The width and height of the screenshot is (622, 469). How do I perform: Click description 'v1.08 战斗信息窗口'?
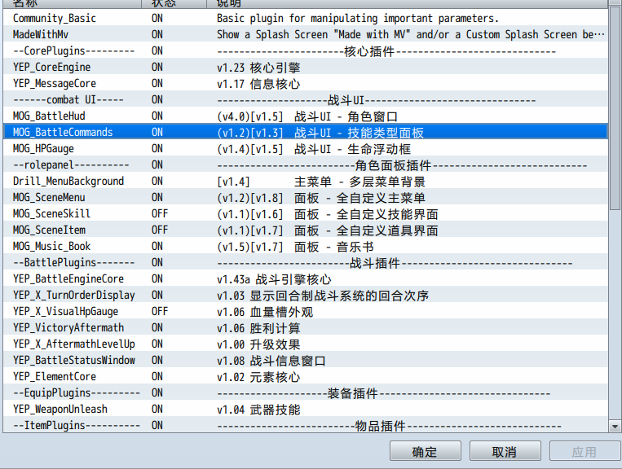tap(271, 361)
